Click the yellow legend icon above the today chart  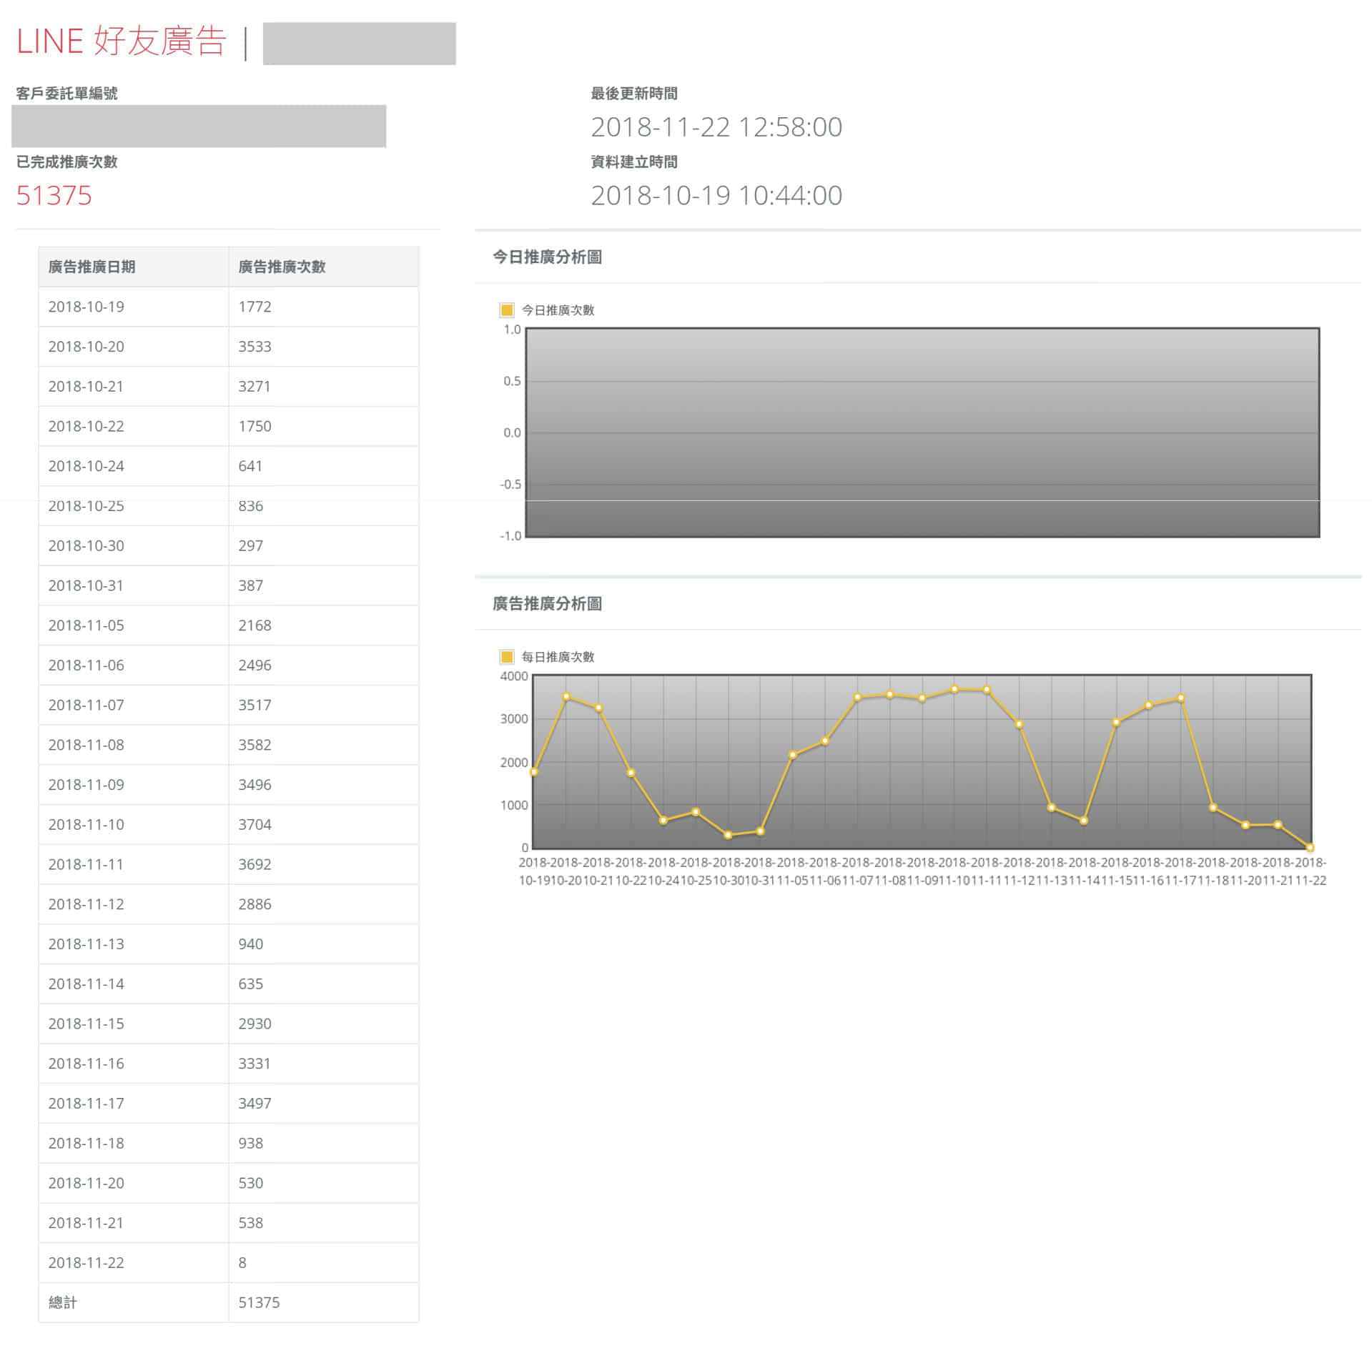[x=505, y=310]
